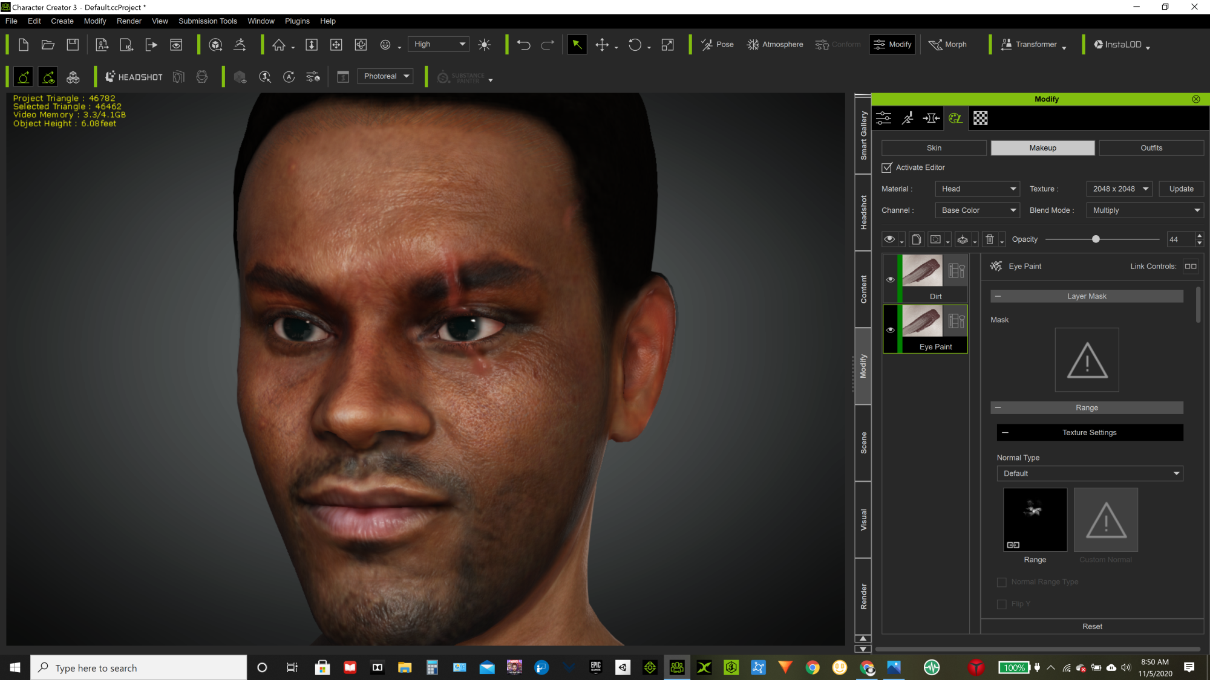The width and height of the screenshot is (1210, 680).
Task: Click the Windows search box
Action: coord(139,668)
